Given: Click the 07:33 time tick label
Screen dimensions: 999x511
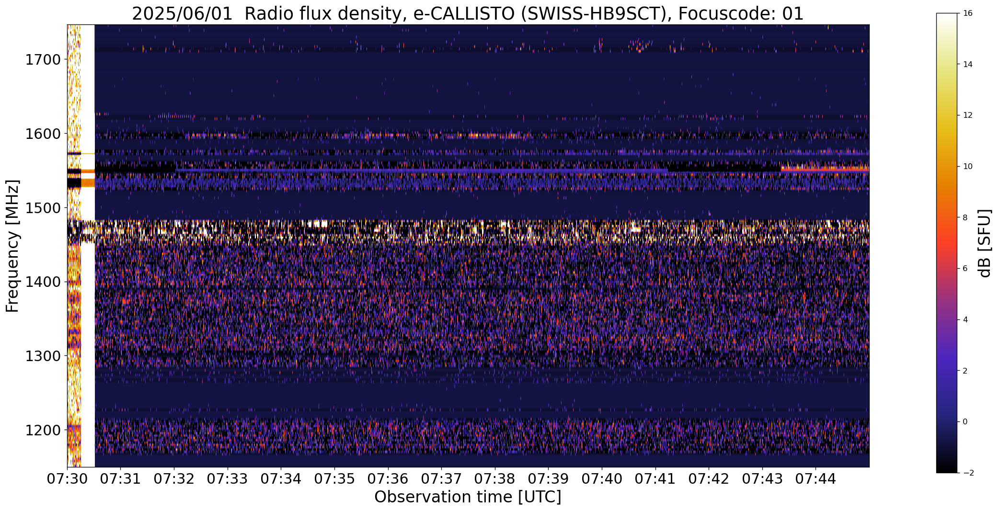Looking at the screenshot, I should [x=228, y=479].
